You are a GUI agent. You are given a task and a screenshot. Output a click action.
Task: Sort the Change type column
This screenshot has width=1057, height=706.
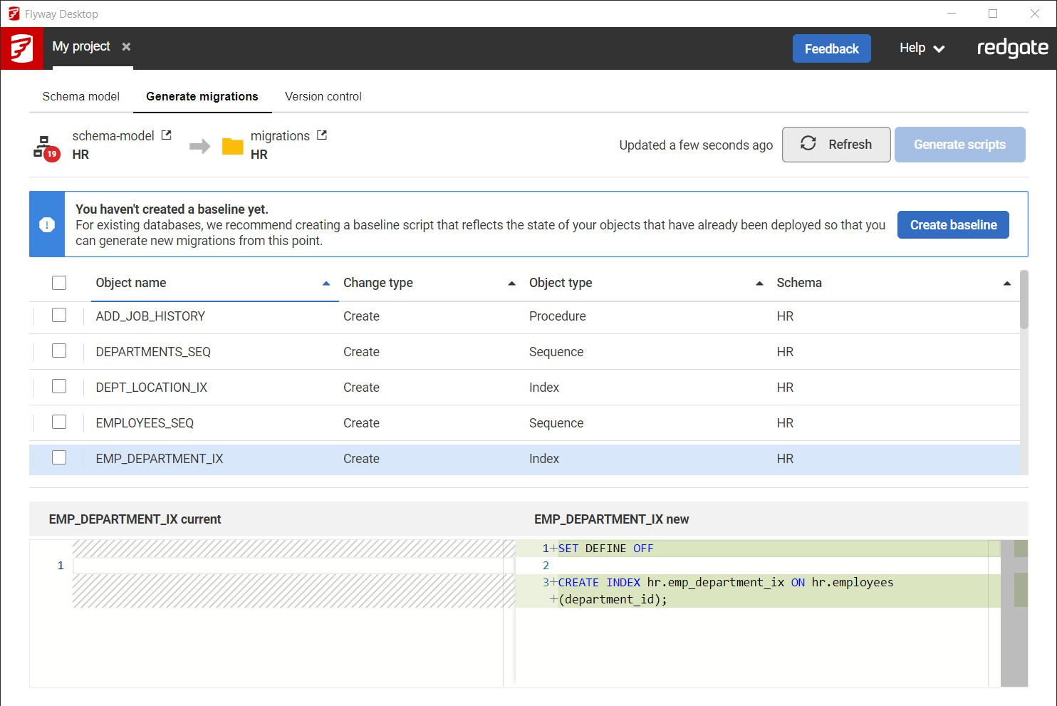pyautogui.click(x=511, y=284)
